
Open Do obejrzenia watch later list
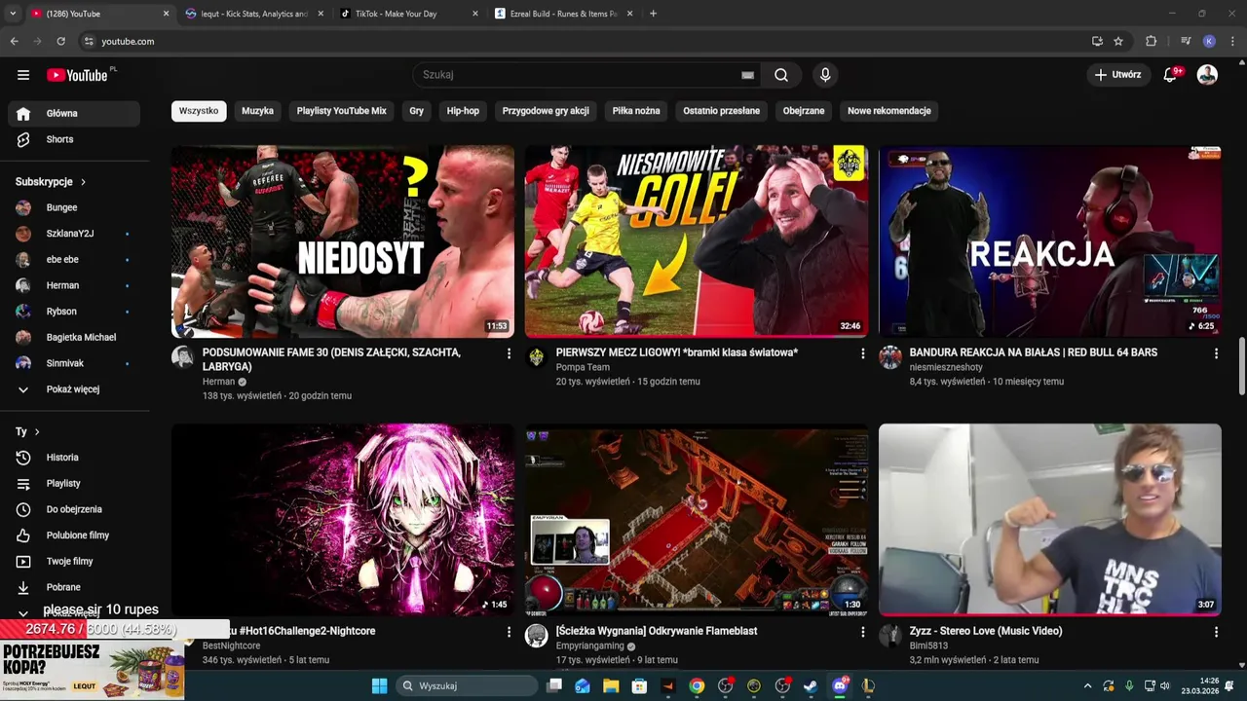[74, 509]
